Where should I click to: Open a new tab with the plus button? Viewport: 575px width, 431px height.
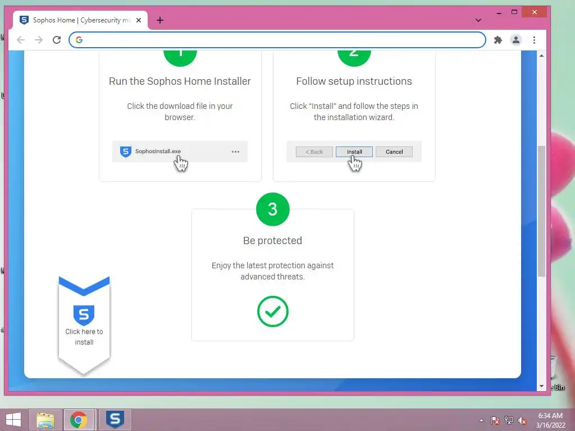(x=160, y=20)
